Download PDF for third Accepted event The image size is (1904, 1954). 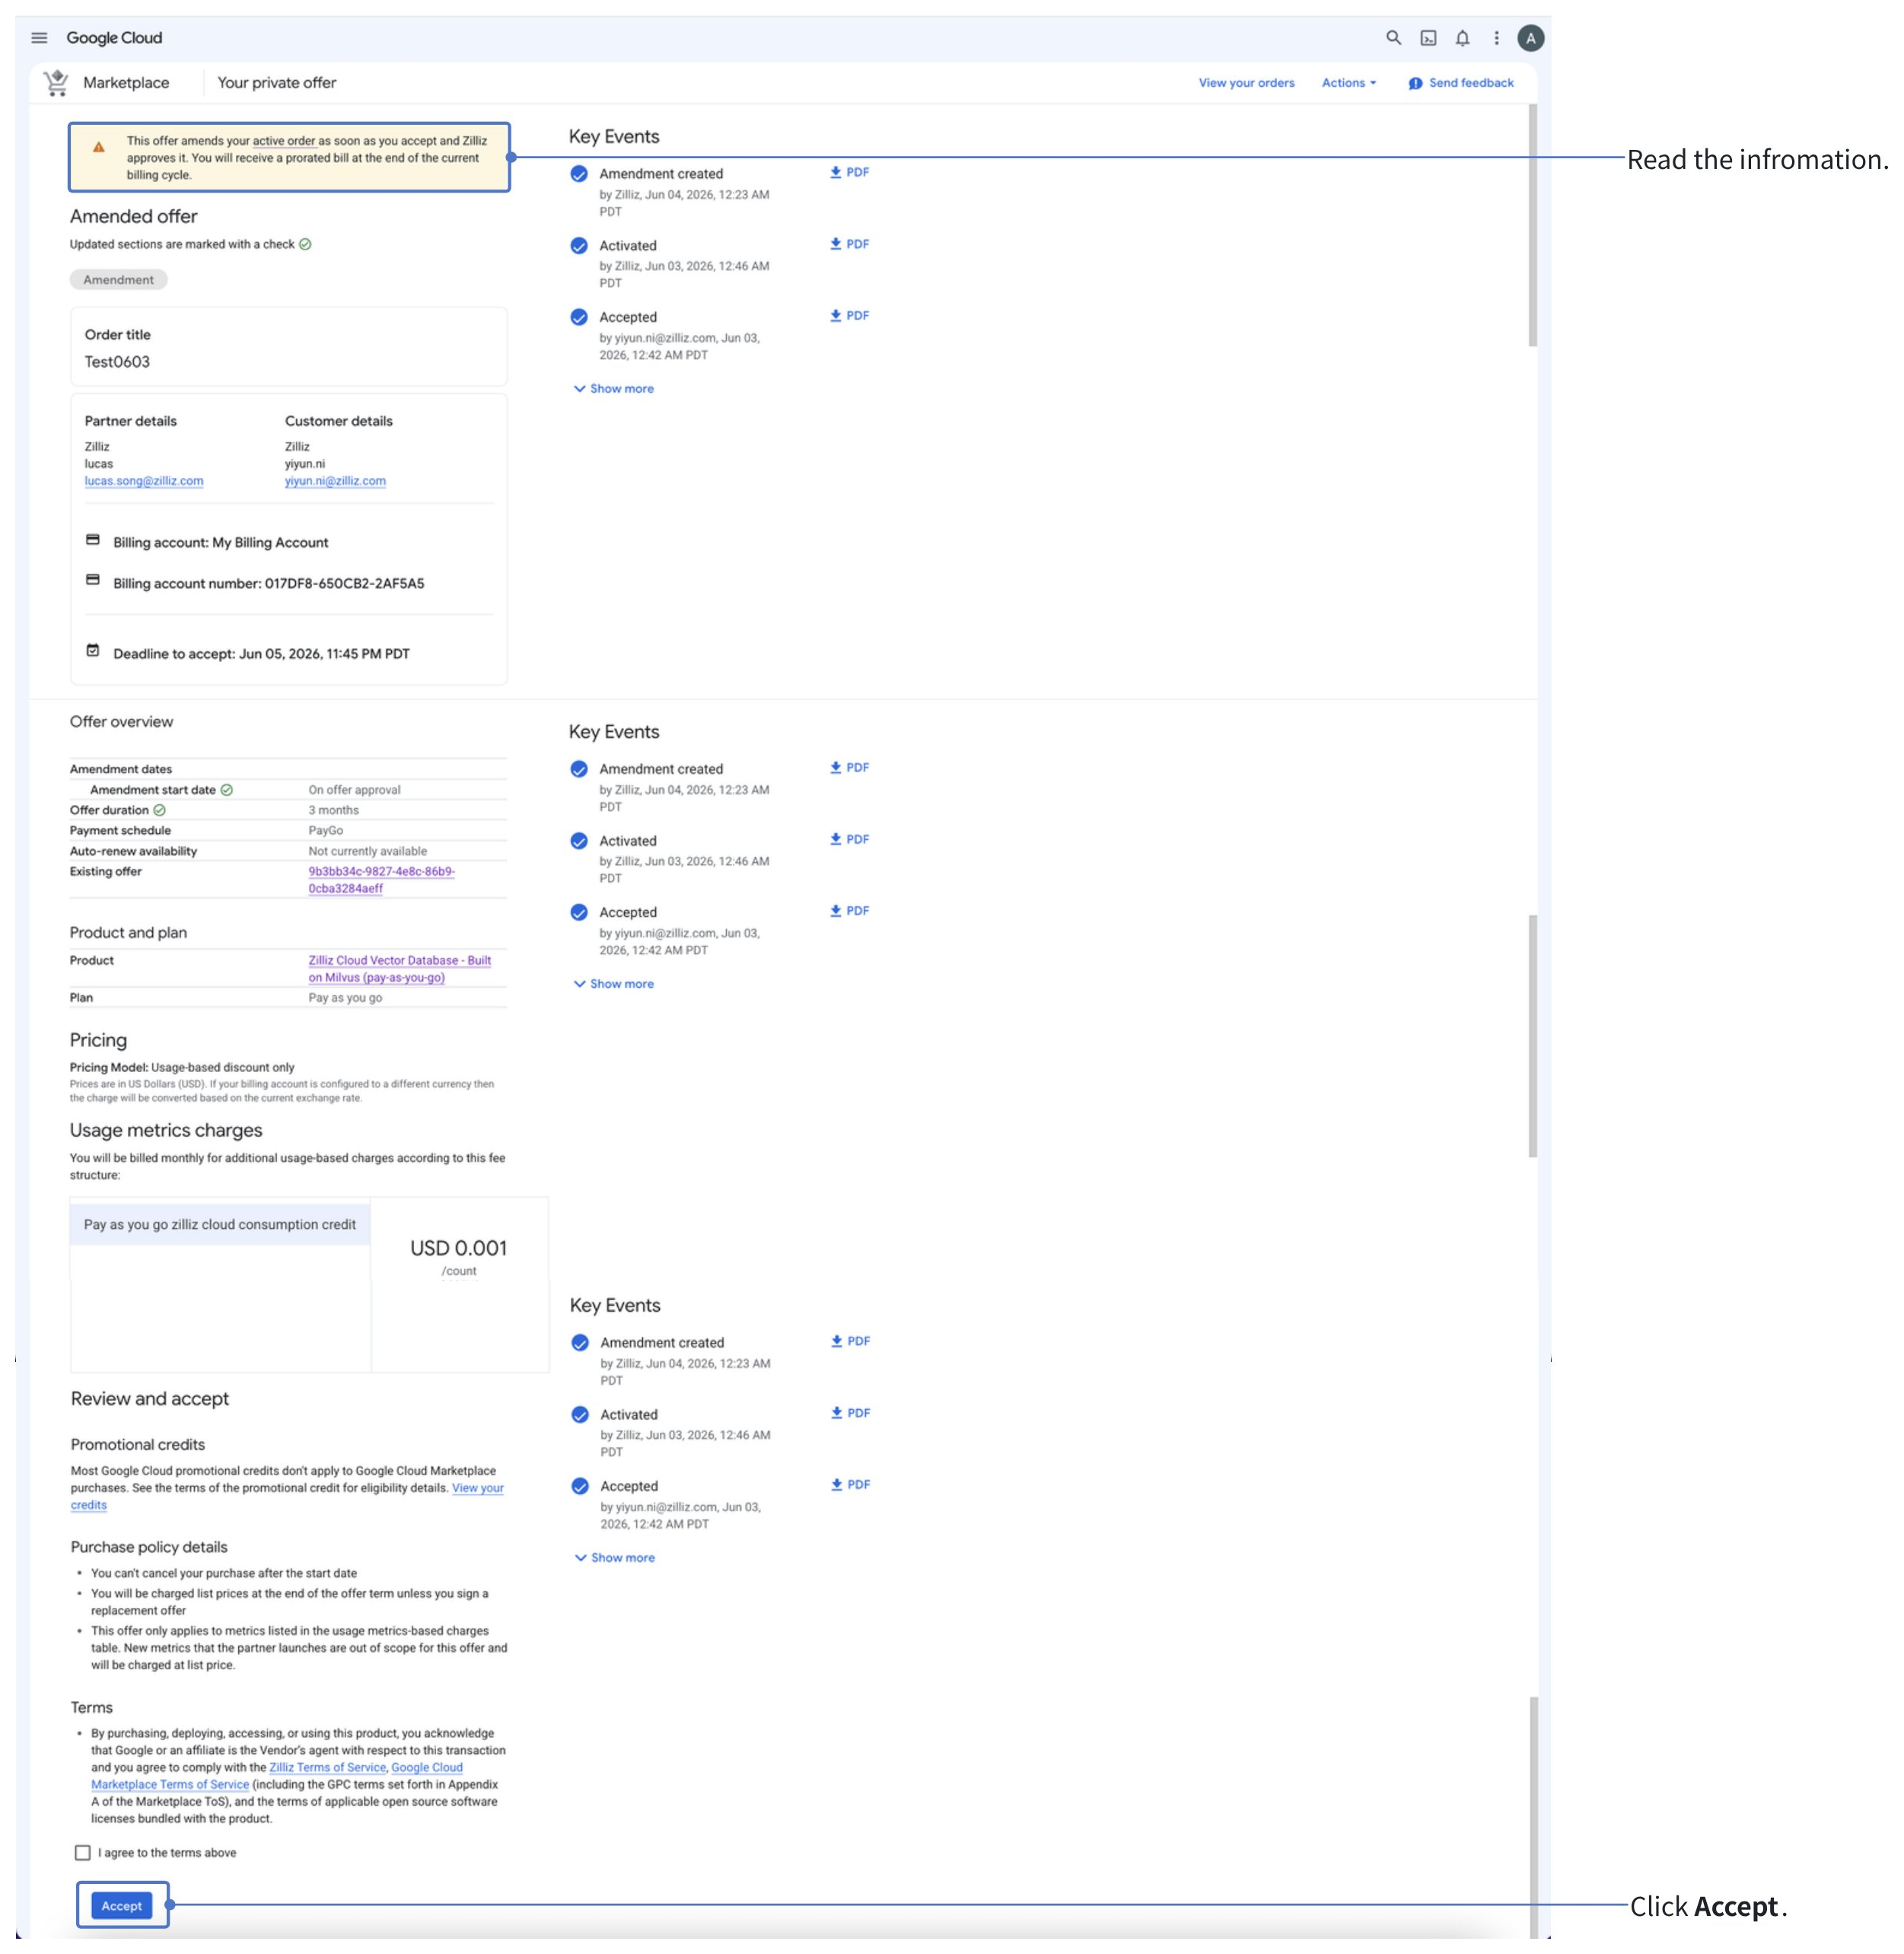(x=850, y=1484)
